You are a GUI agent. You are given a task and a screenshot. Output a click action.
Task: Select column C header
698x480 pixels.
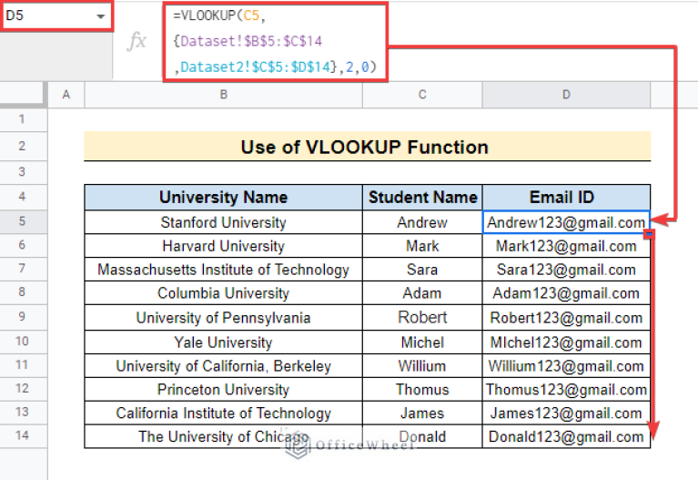422,95
